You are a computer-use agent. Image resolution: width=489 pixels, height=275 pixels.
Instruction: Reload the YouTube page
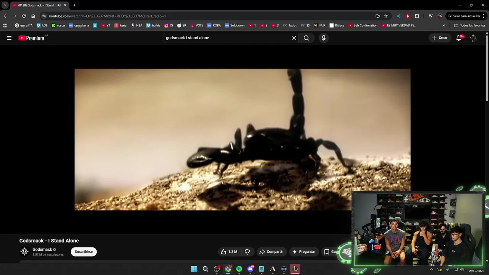[x=24, y=16]
